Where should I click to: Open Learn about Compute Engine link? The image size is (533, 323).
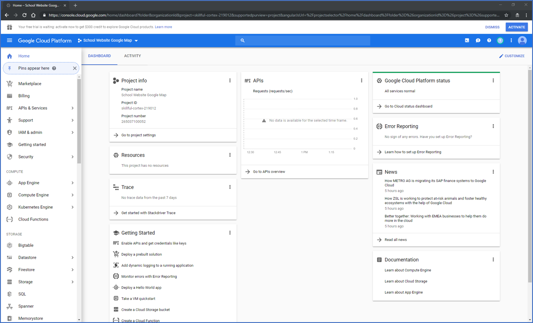tap(408, 270)
